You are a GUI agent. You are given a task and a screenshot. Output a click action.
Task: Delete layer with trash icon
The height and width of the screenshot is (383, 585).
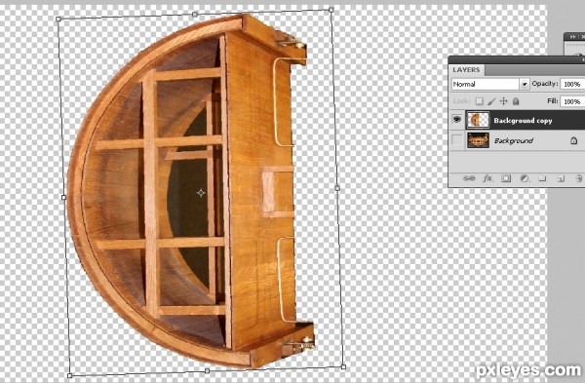pos(578,178)
